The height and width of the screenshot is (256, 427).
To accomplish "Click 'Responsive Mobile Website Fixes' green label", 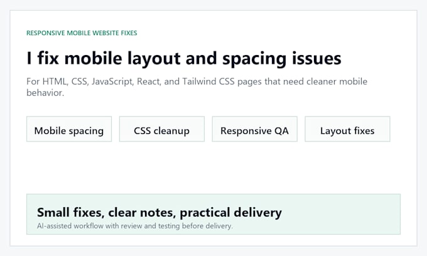I will point(82,33).
